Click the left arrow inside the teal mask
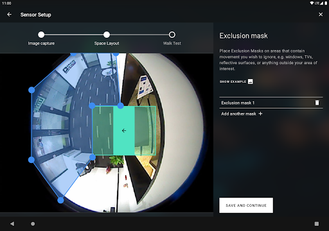 click(x=124, y=130)
